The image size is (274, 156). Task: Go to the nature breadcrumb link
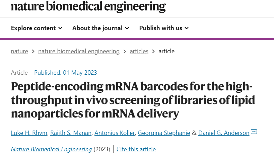[19, 51]
